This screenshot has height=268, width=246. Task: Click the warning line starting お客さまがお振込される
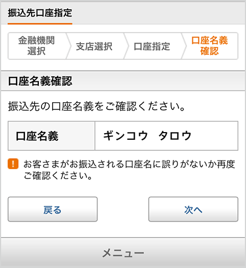(x=129, y=164)
